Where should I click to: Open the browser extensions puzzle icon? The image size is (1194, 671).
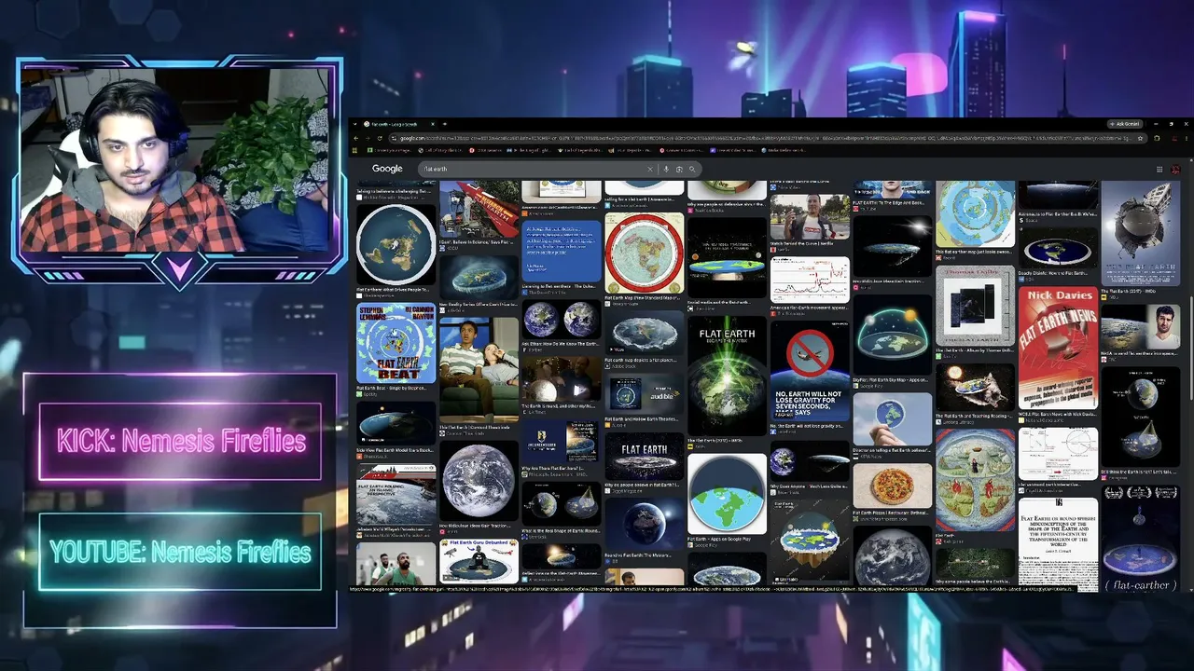coord(1158,138)
